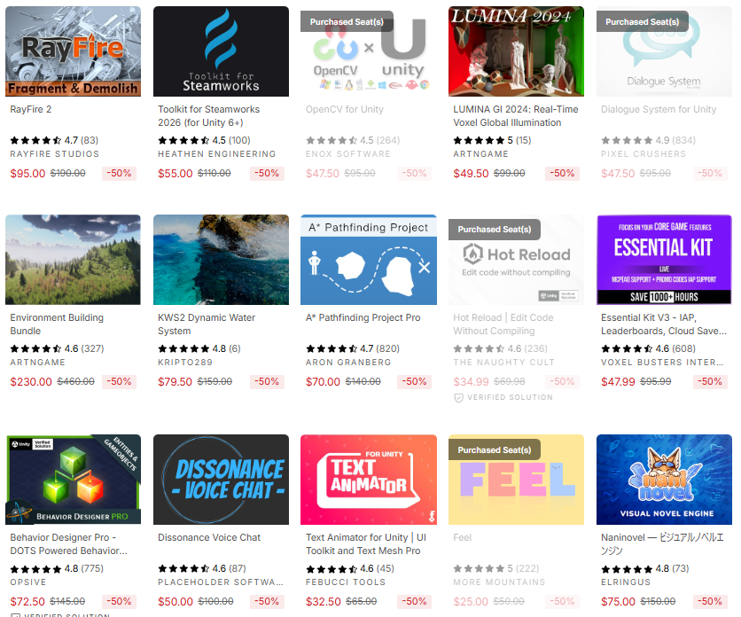
Task: Click the HEATHEN ENGINEERING publisher link
Action: pos(217,154)
